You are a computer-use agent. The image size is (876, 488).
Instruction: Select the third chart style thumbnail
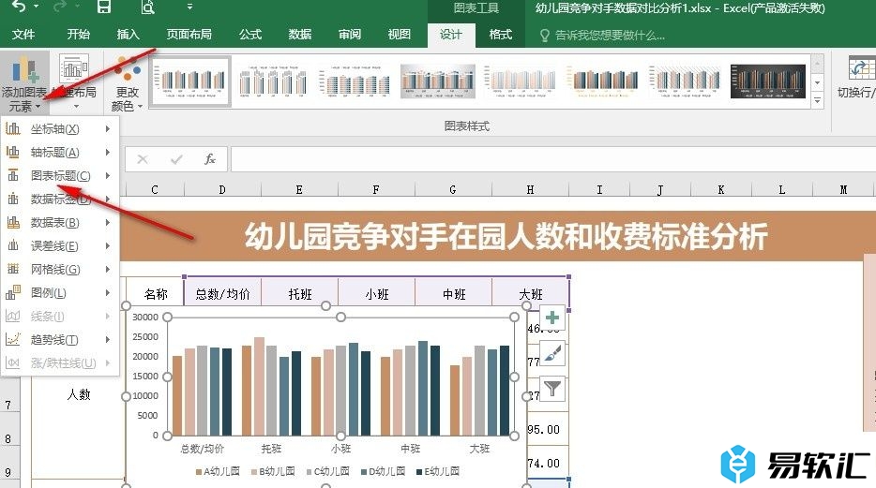point(355,81)
